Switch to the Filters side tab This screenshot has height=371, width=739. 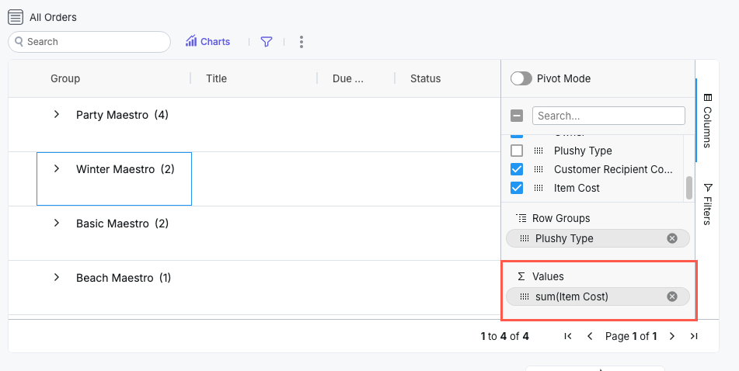[x=707, y=204]
